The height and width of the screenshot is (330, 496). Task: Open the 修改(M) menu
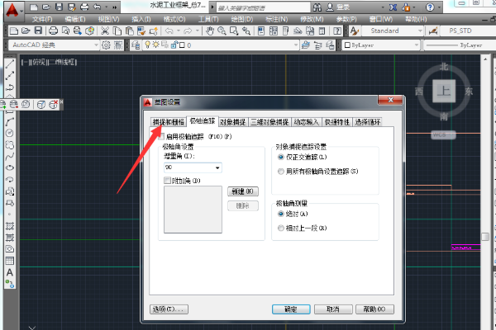(x=312, y=19)
